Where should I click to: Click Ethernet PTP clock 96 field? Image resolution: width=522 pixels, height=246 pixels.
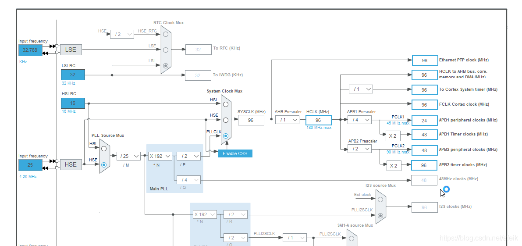(425, 61)
